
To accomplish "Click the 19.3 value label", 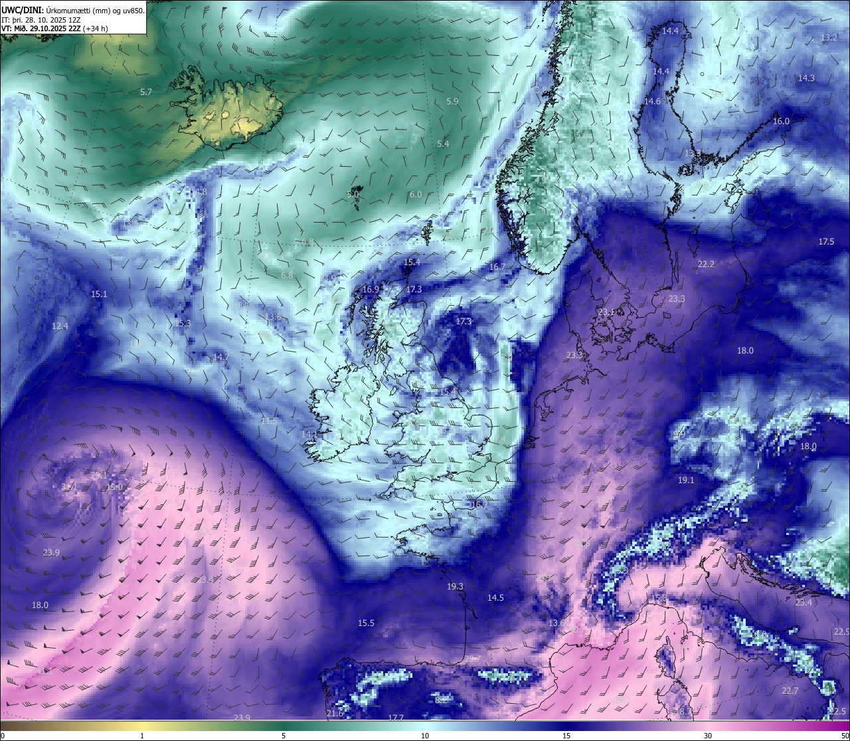I will (x=455, y=587).
